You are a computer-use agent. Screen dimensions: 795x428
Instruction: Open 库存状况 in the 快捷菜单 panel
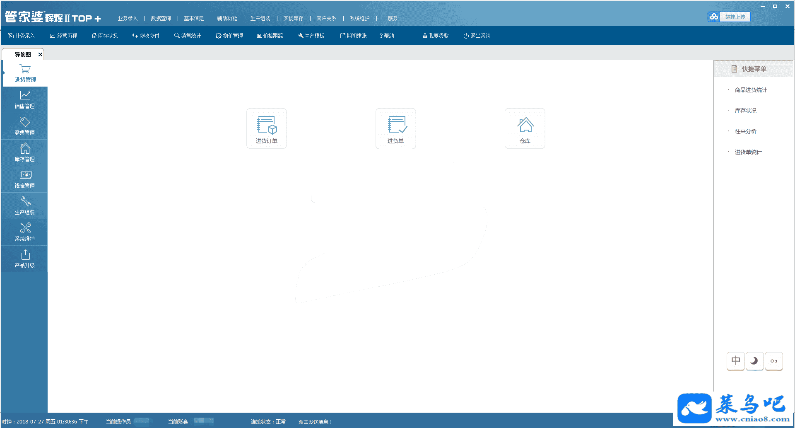click(x=745, y=111)
